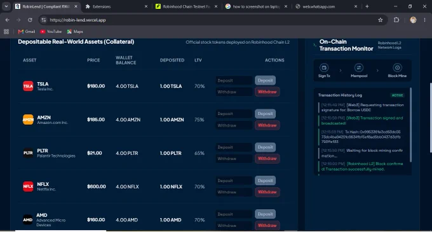The width and height of the screenshot is (432, 232).
Task: Focus the AMZN Deposit amount field
Action: 234,114
